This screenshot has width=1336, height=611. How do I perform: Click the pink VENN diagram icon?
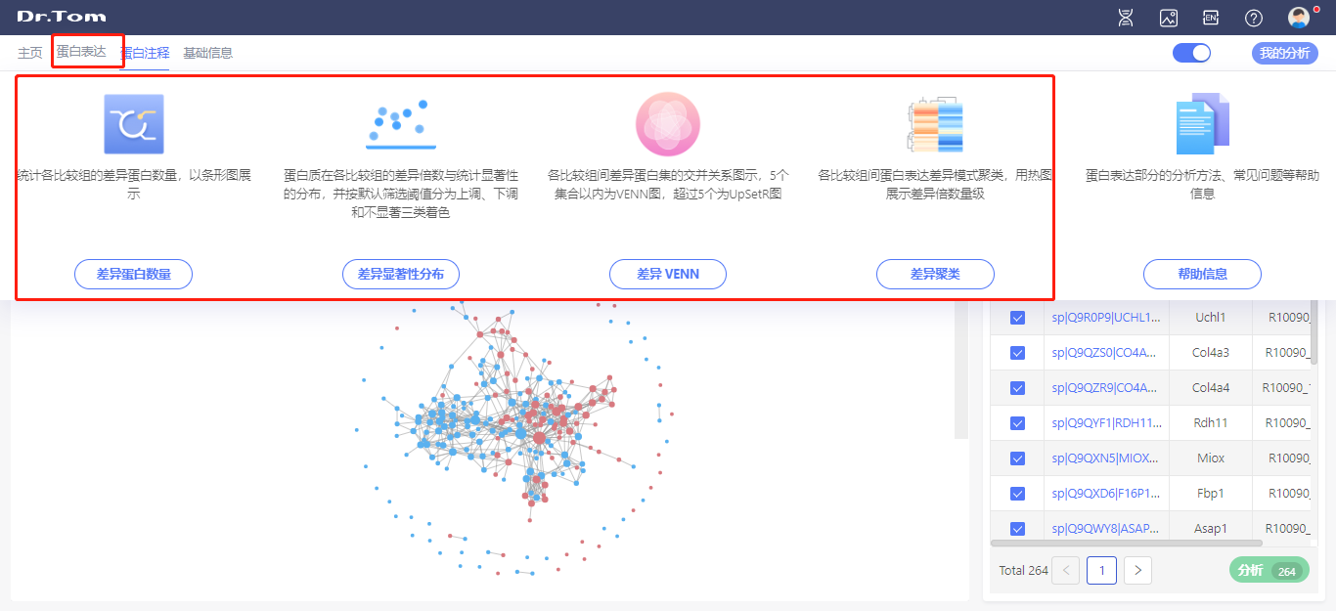click(668, 124)
